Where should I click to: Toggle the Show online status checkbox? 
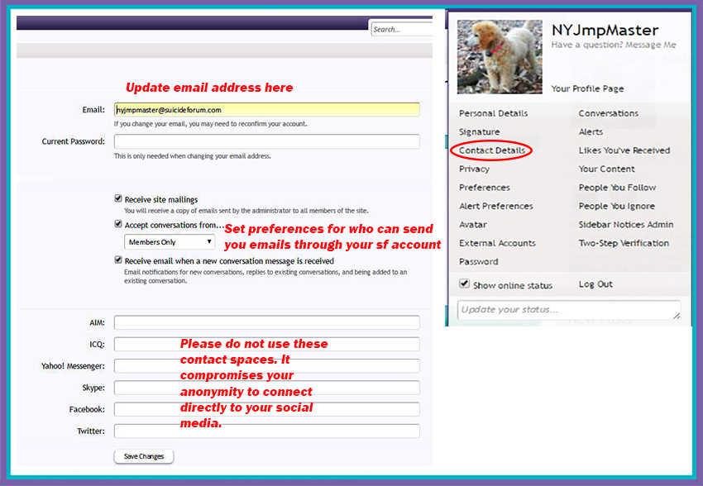(x=465, y=283)
